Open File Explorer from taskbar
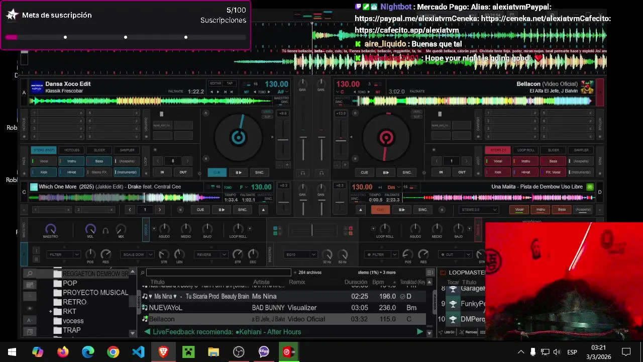This screenshot has width=643, height=362. (x=213, y=351)
